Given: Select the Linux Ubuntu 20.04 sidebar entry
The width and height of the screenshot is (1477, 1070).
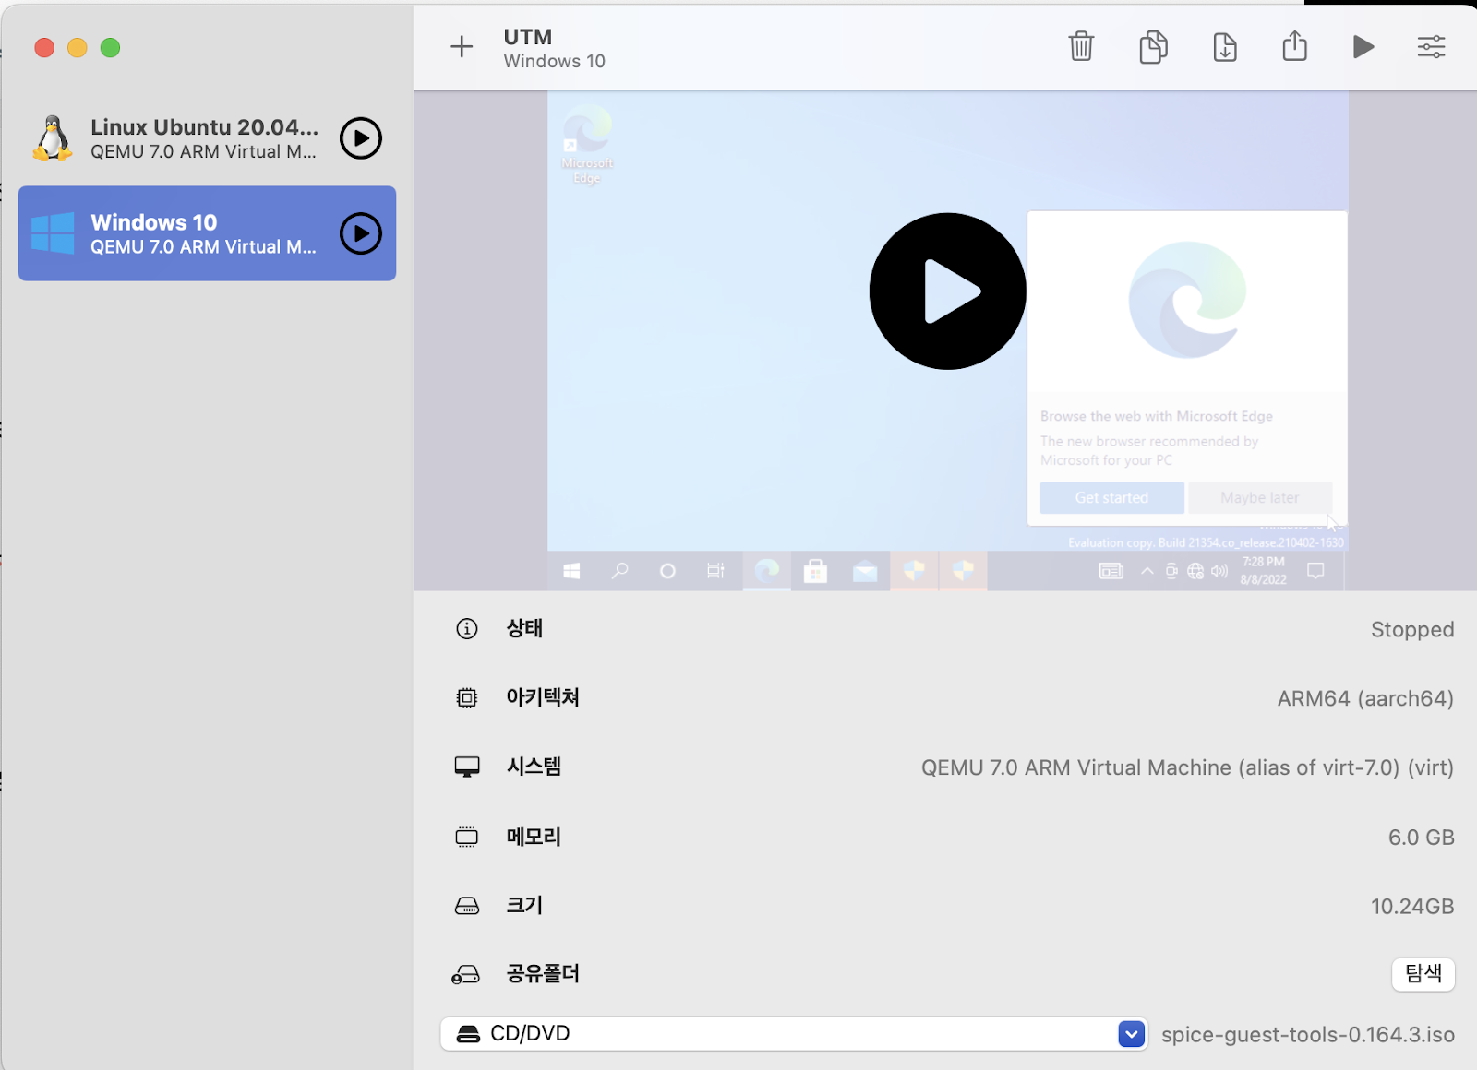Looking at the screenshot, I should [207, 138].
